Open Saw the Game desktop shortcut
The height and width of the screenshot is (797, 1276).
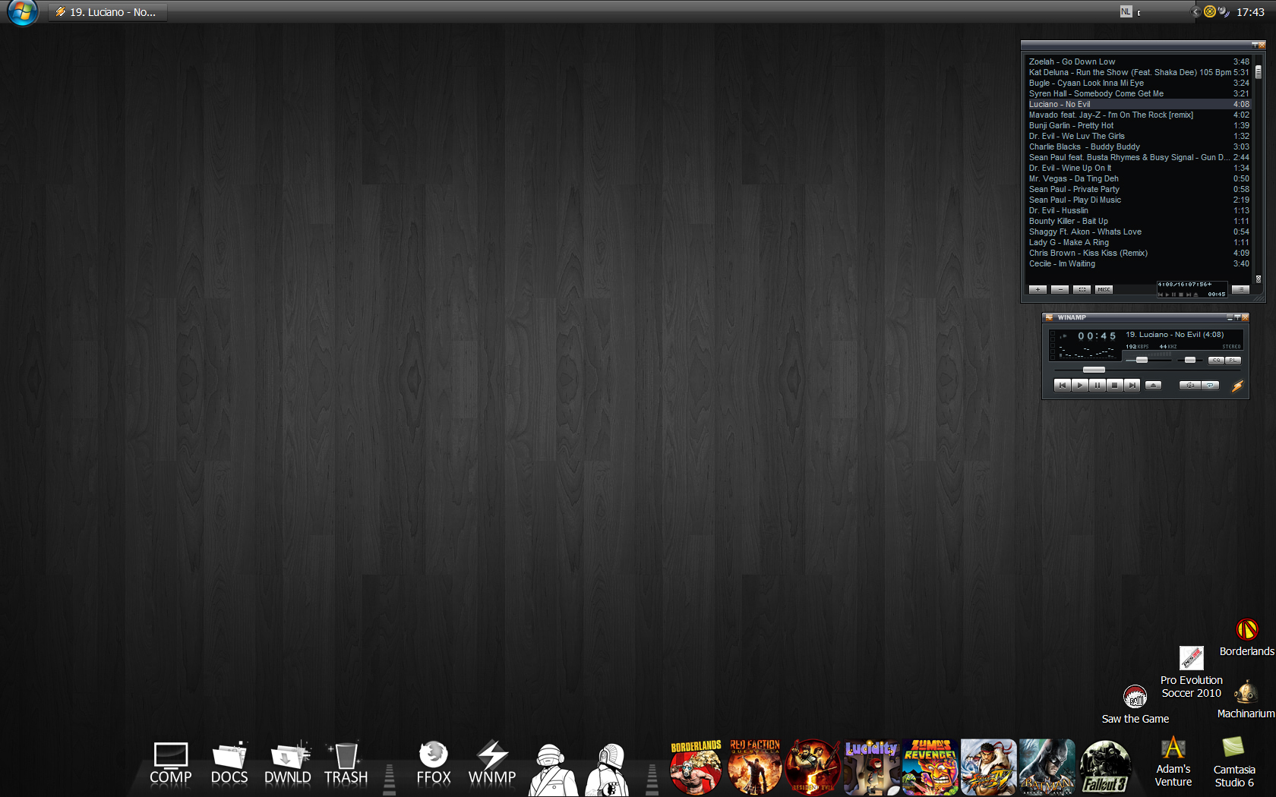pos(1135,704)
